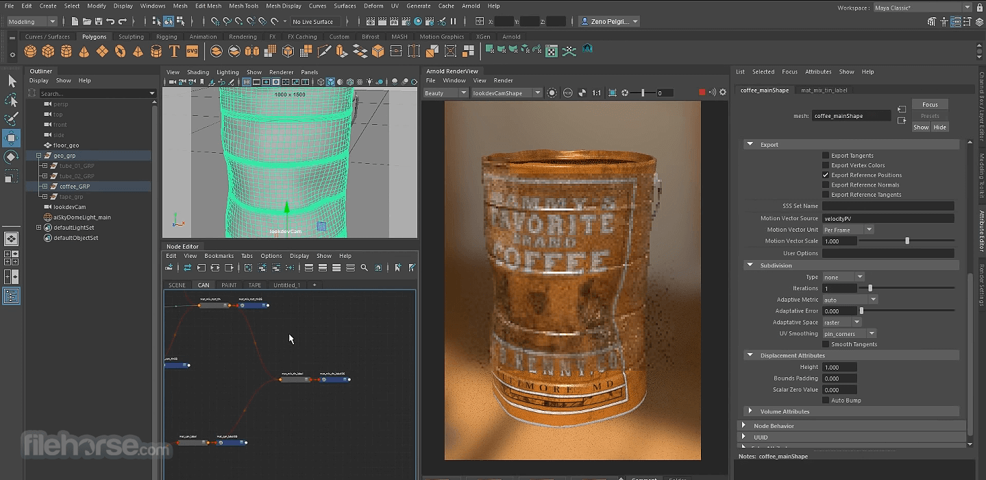Viewport: 986px width, 480px height.
Task: Open the Adaptative Space raster dropdown
Action: click(x=841, y=322)
